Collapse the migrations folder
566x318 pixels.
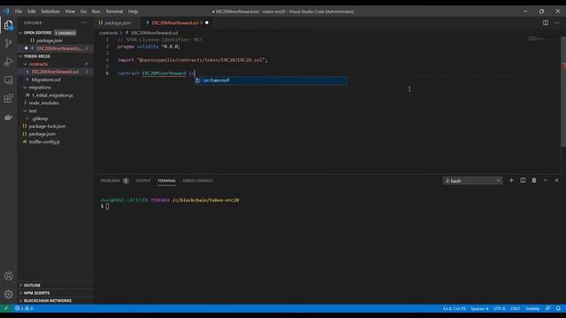40,87
